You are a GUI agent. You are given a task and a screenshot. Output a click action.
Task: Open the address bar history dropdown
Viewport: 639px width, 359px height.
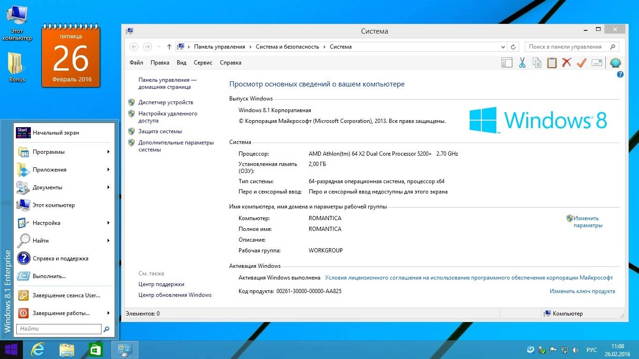coord(503,47)
